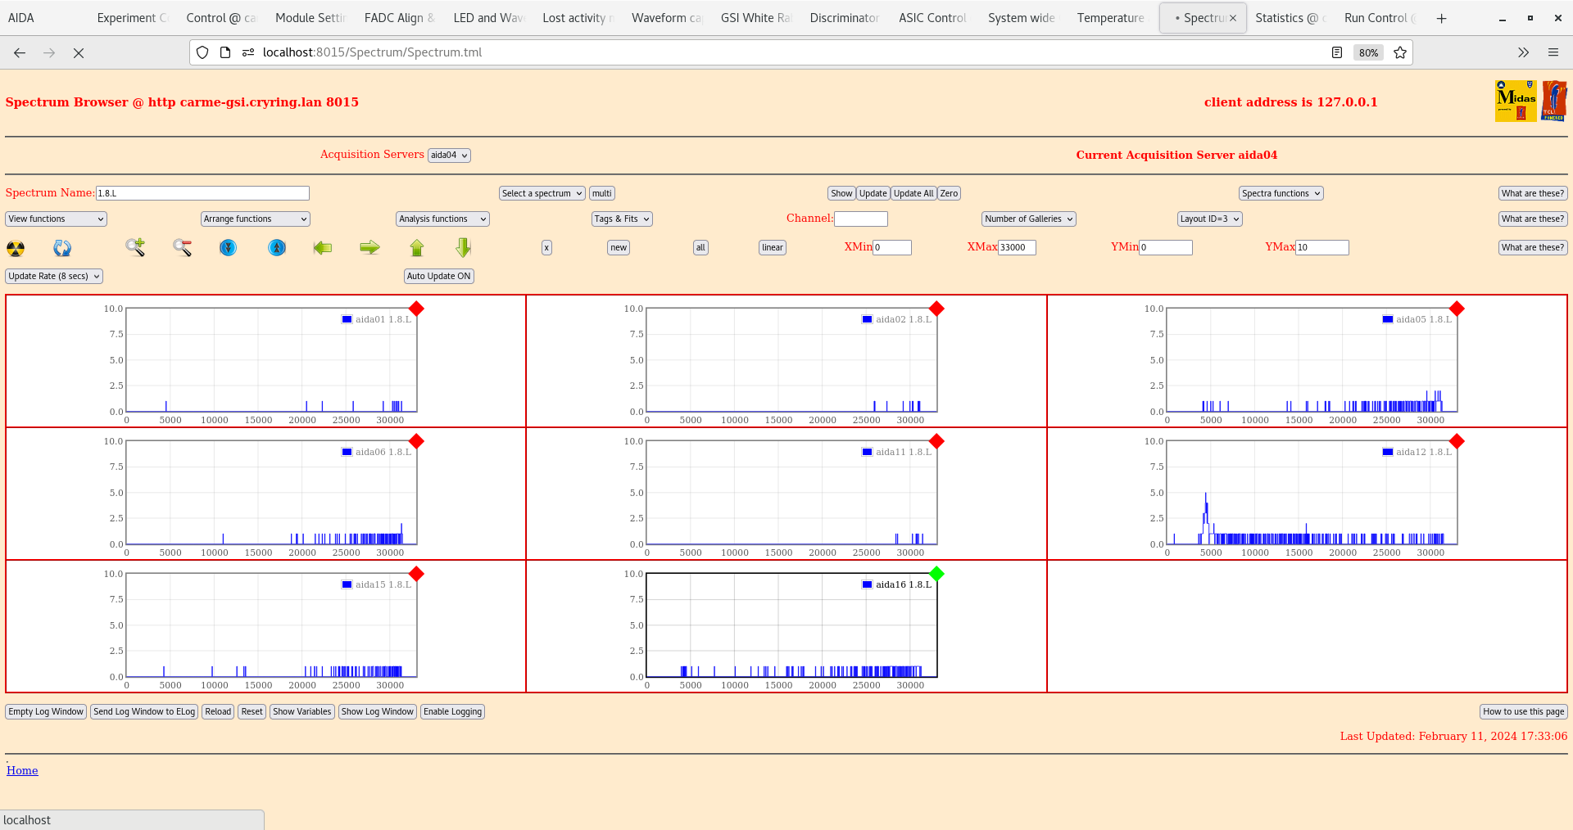Screen dimensions: 1573x830
Task: Switch to the Temperature tab
Action: [1110, 18]
